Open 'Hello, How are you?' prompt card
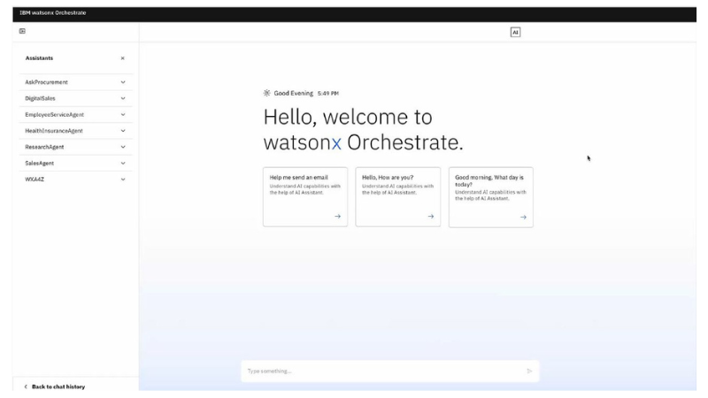The image size is (708, 398). (x=397, y=196)
